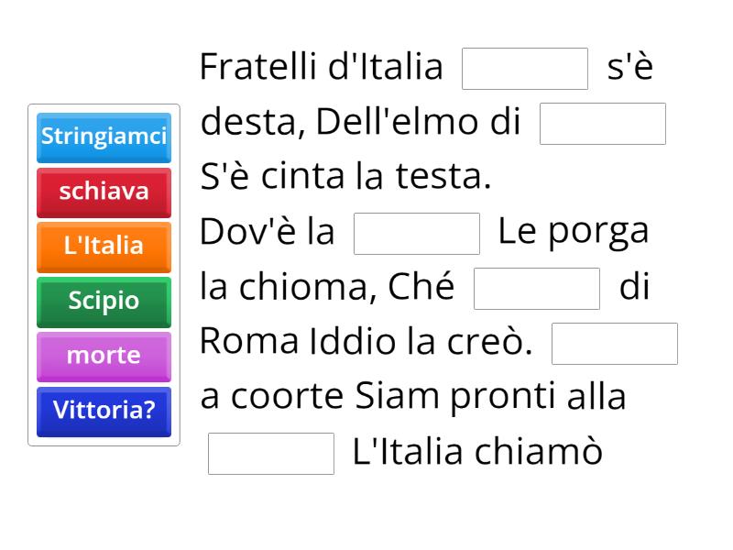Click the word bank panel on the left
Image resolution: width=733 pixels, height=550 pixels.
[103, 275]
